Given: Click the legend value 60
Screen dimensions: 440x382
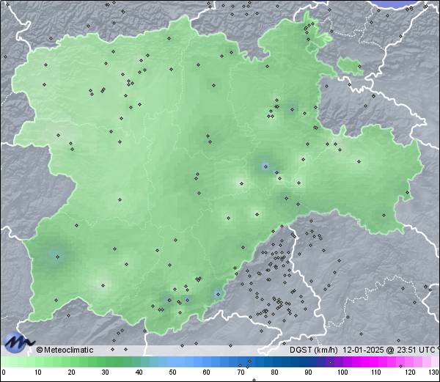Looking at the screenshot, I should (207, 372).
